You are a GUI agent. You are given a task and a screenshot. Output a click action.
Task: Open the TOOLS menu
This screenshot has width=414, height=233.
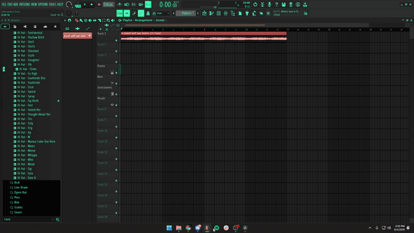[x=52, y=5]
